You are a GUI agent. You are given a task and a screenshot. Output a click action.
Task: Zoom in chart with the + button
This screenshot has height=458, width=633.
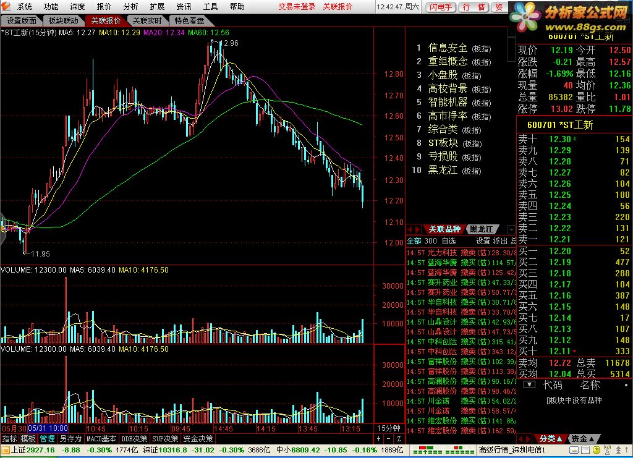[x=378, y=439]
